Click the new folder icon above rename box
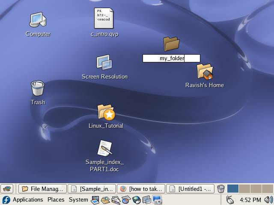274x205 pixels. point(171,44)
